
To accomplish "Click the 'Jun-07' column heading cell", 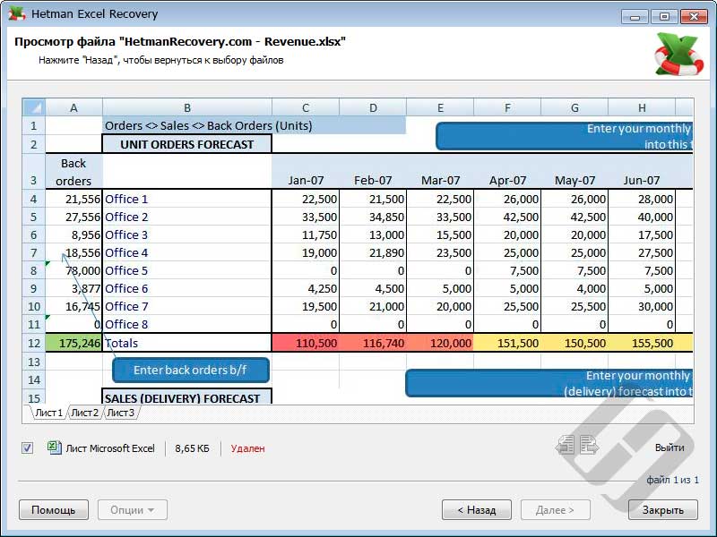I will coord(642,172).
